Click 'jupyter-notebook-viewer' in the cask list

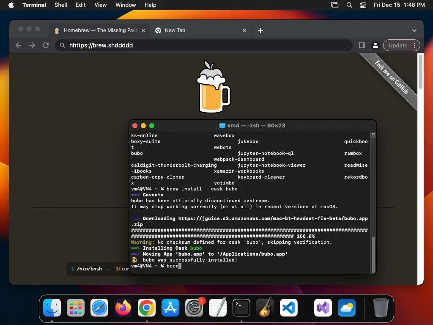(271, 165)
